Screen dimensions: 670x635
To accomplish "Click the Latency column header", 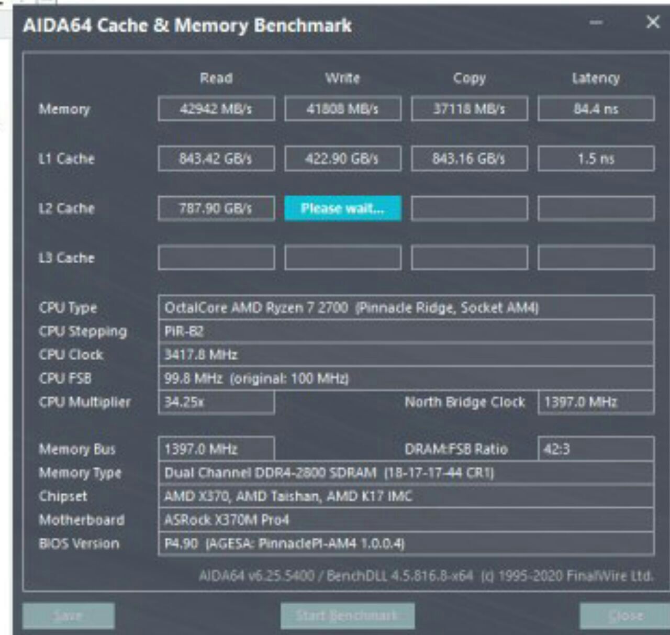I will click(x=596, y=79).
